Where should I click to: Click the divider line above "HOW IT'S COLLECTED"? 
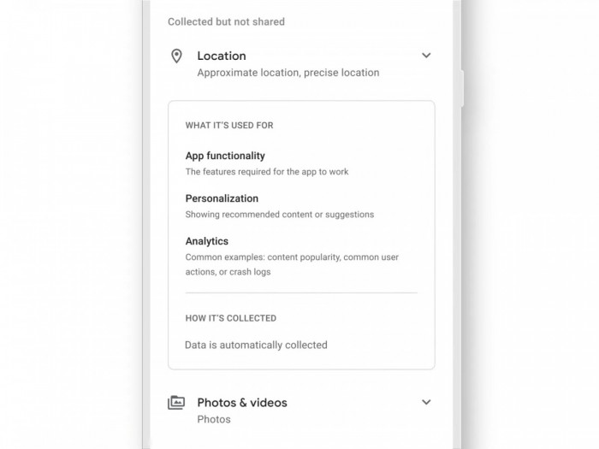pyautogui.click(x=301, y=293)
